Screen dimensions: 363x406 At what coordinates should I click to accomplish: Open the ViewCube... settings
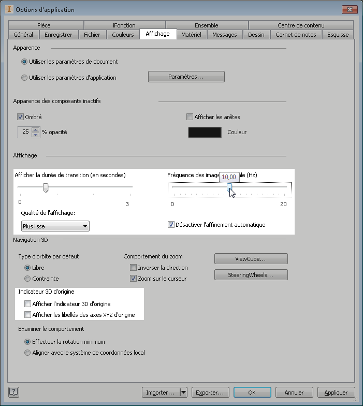pyautogui.click(x=251, y=259)
